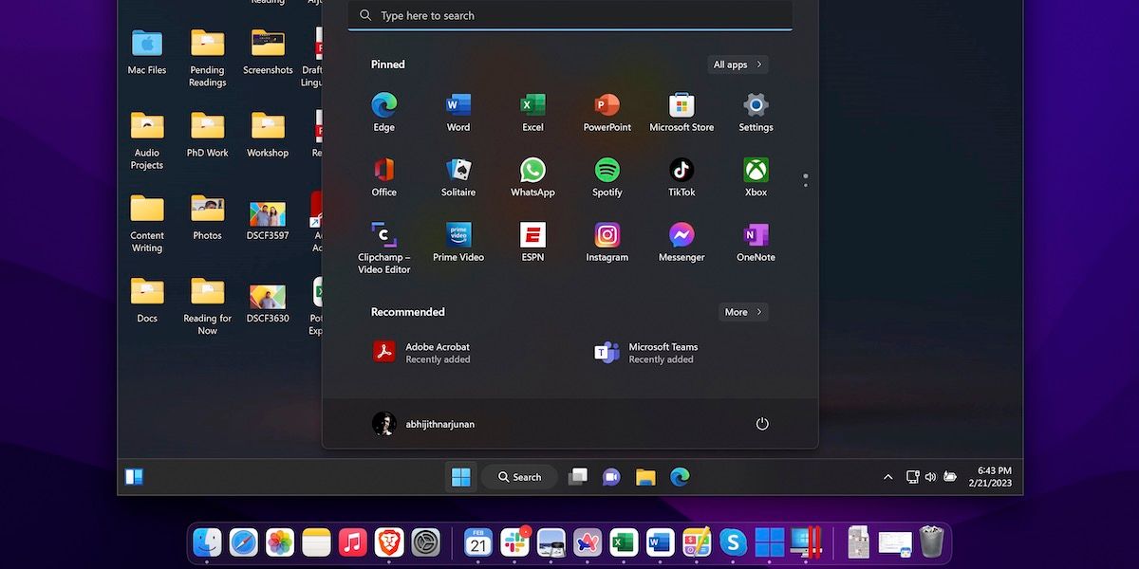
Task: Expand the All apps list
Action: [738, 64]
